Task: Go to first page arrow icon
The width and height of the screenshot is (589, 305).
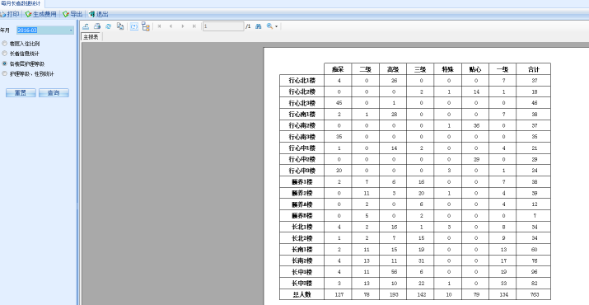Action: 159,26
